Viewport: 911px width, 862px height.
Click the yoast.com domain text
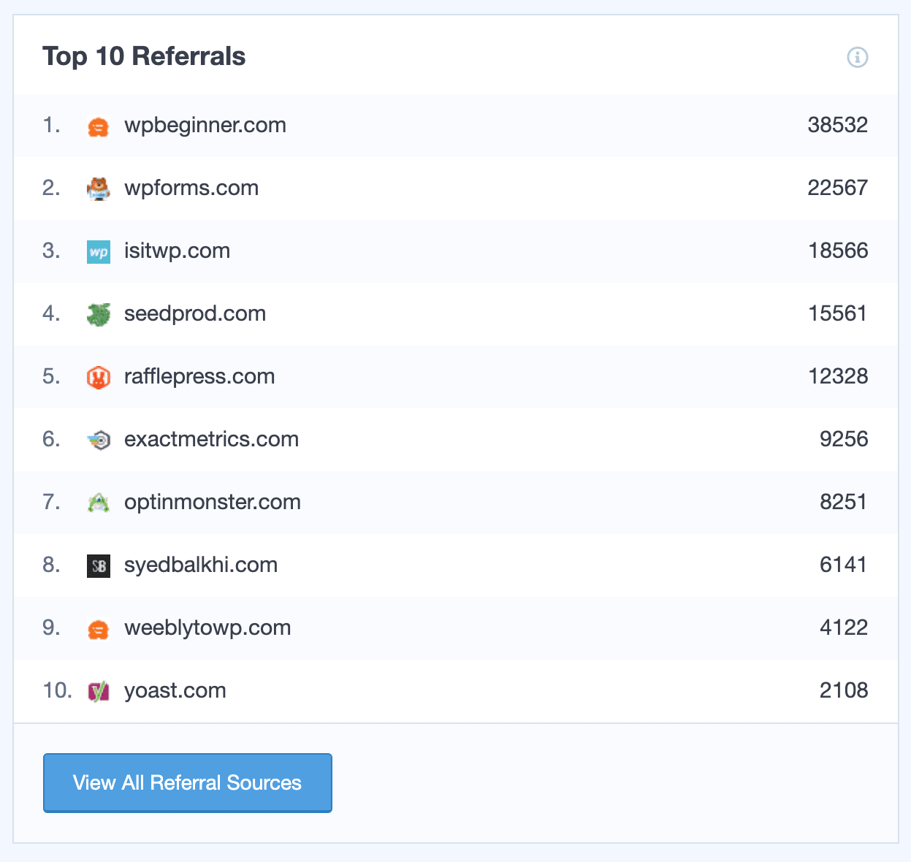coord(175,691)
